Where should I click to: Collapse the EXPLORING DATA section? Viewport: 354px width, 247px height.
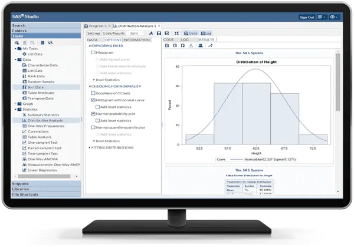click(90, 46)
